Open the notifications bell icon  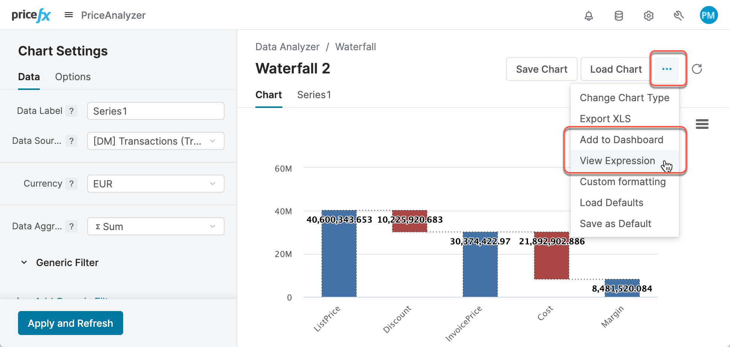click(x=588, y=16)
